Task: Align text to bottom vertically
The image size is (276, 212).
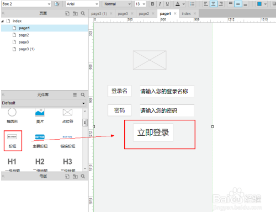Action: [x=245, y=4]
